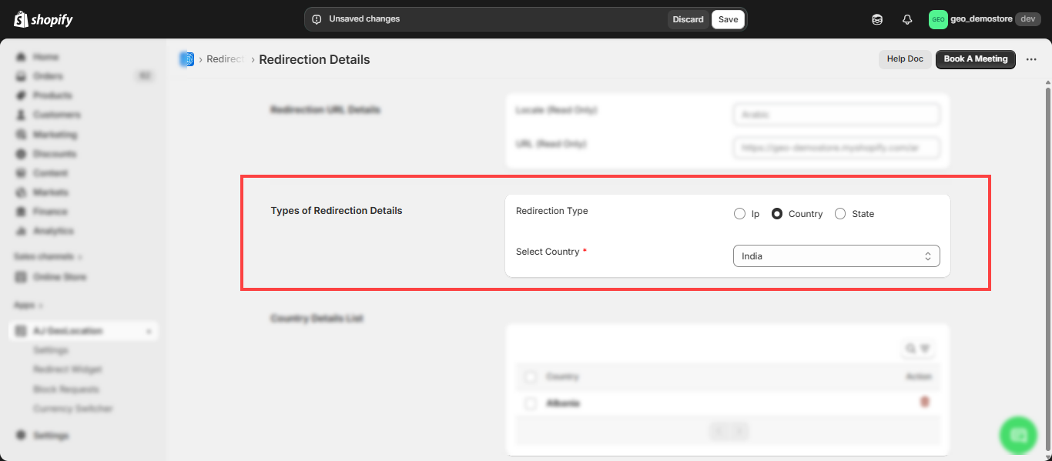Open the Select Country dropdown showing India
The width and height of the screenshot is (1052, 461).
836,256
